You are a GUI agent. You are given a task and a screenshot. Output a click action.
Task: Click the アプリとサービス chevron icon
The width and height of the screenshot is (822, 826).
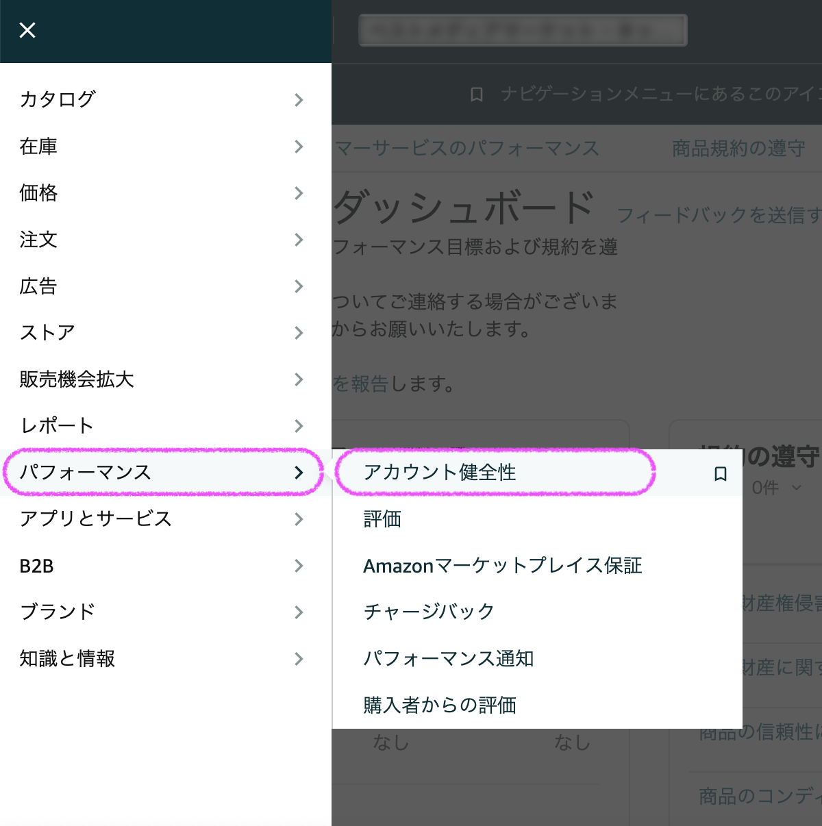coord(299,519)
